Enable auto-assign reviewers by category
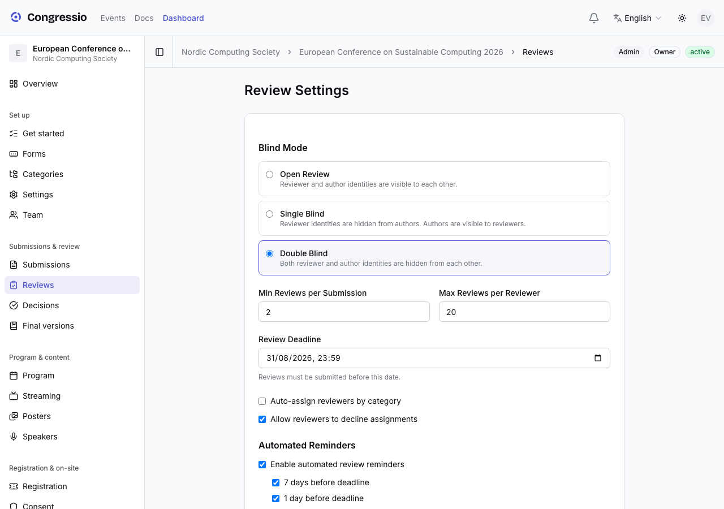This screenshot has height=509, width=724. (x=262, y=401)
